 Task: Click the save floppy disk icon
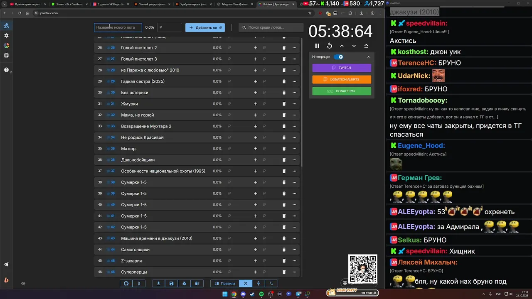pos(171,284)
